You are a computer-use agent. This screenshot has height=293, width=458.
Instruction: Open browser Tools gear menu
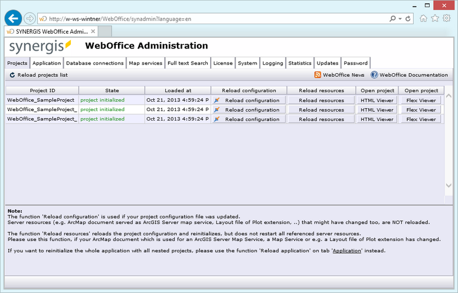point(446,18)
